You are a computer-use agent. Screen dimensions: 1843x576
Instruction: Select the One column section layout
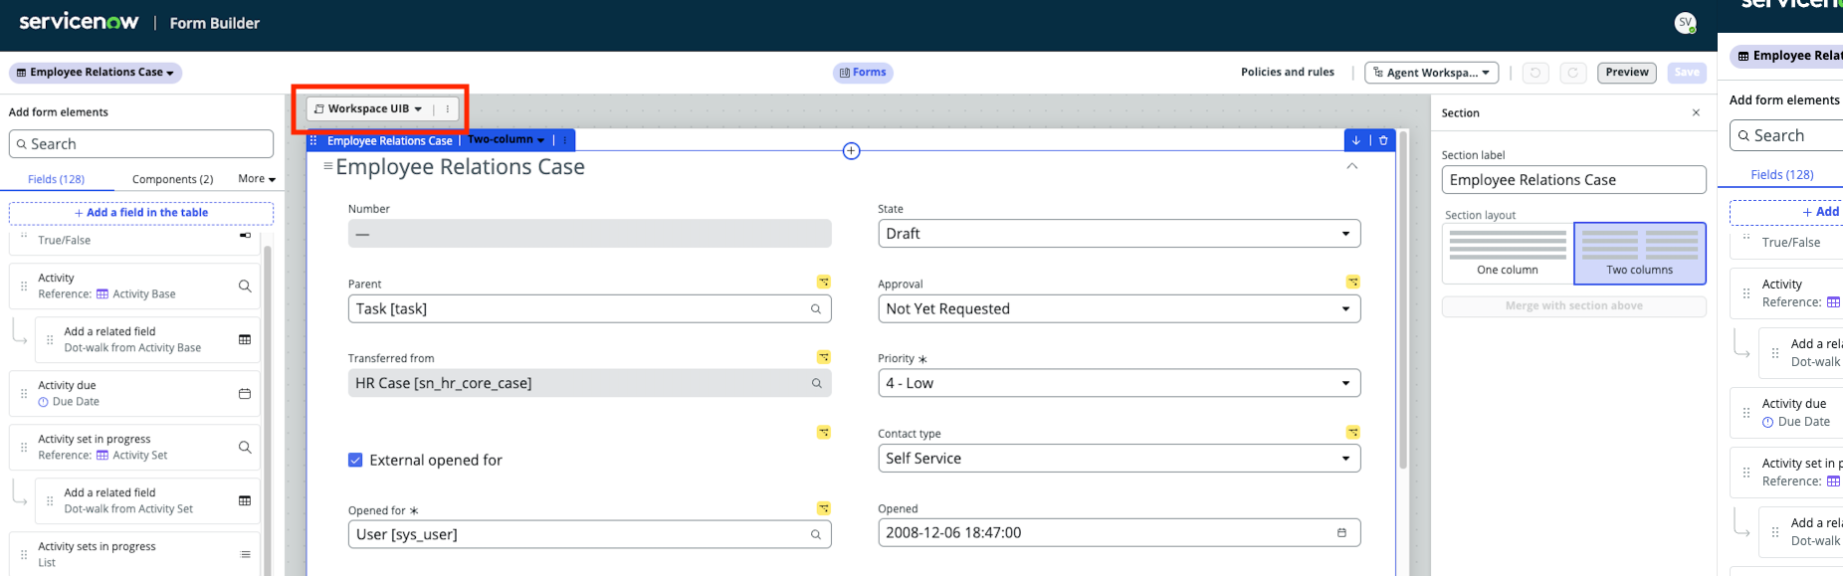tap(1508, 253)
